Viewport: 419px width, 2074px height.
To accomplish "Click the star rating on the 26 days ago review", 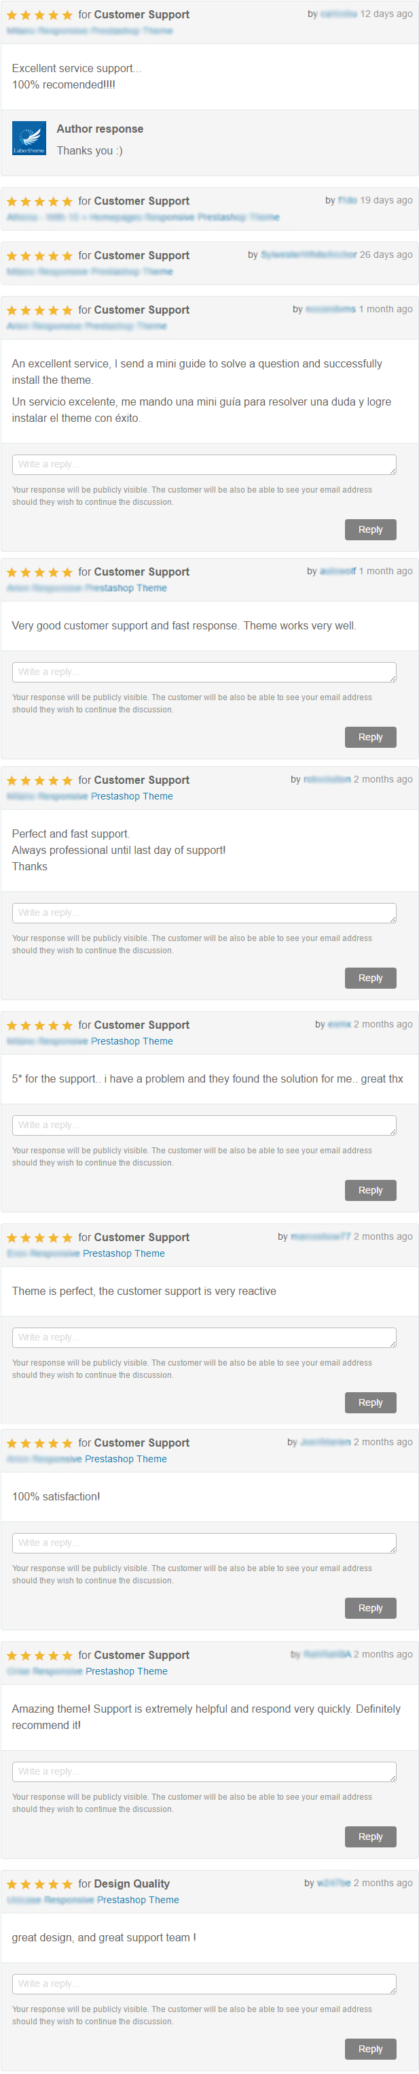I will [39, 256].
